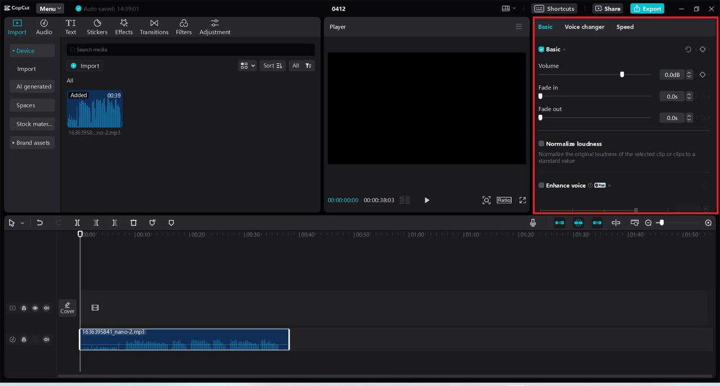Click the Fade out slider handle

(x=541, y=118)
